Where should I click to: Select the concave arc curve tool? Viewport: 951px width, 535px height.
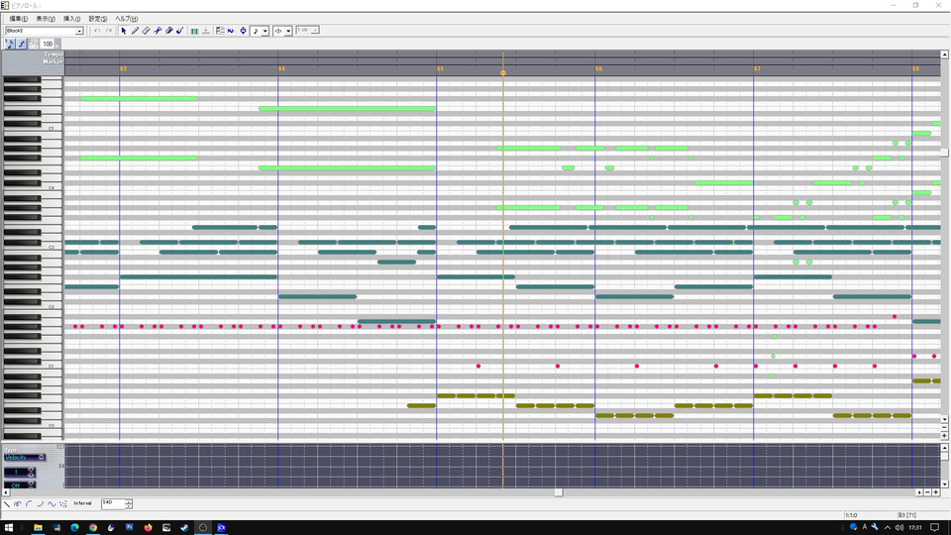pos(40,504)
